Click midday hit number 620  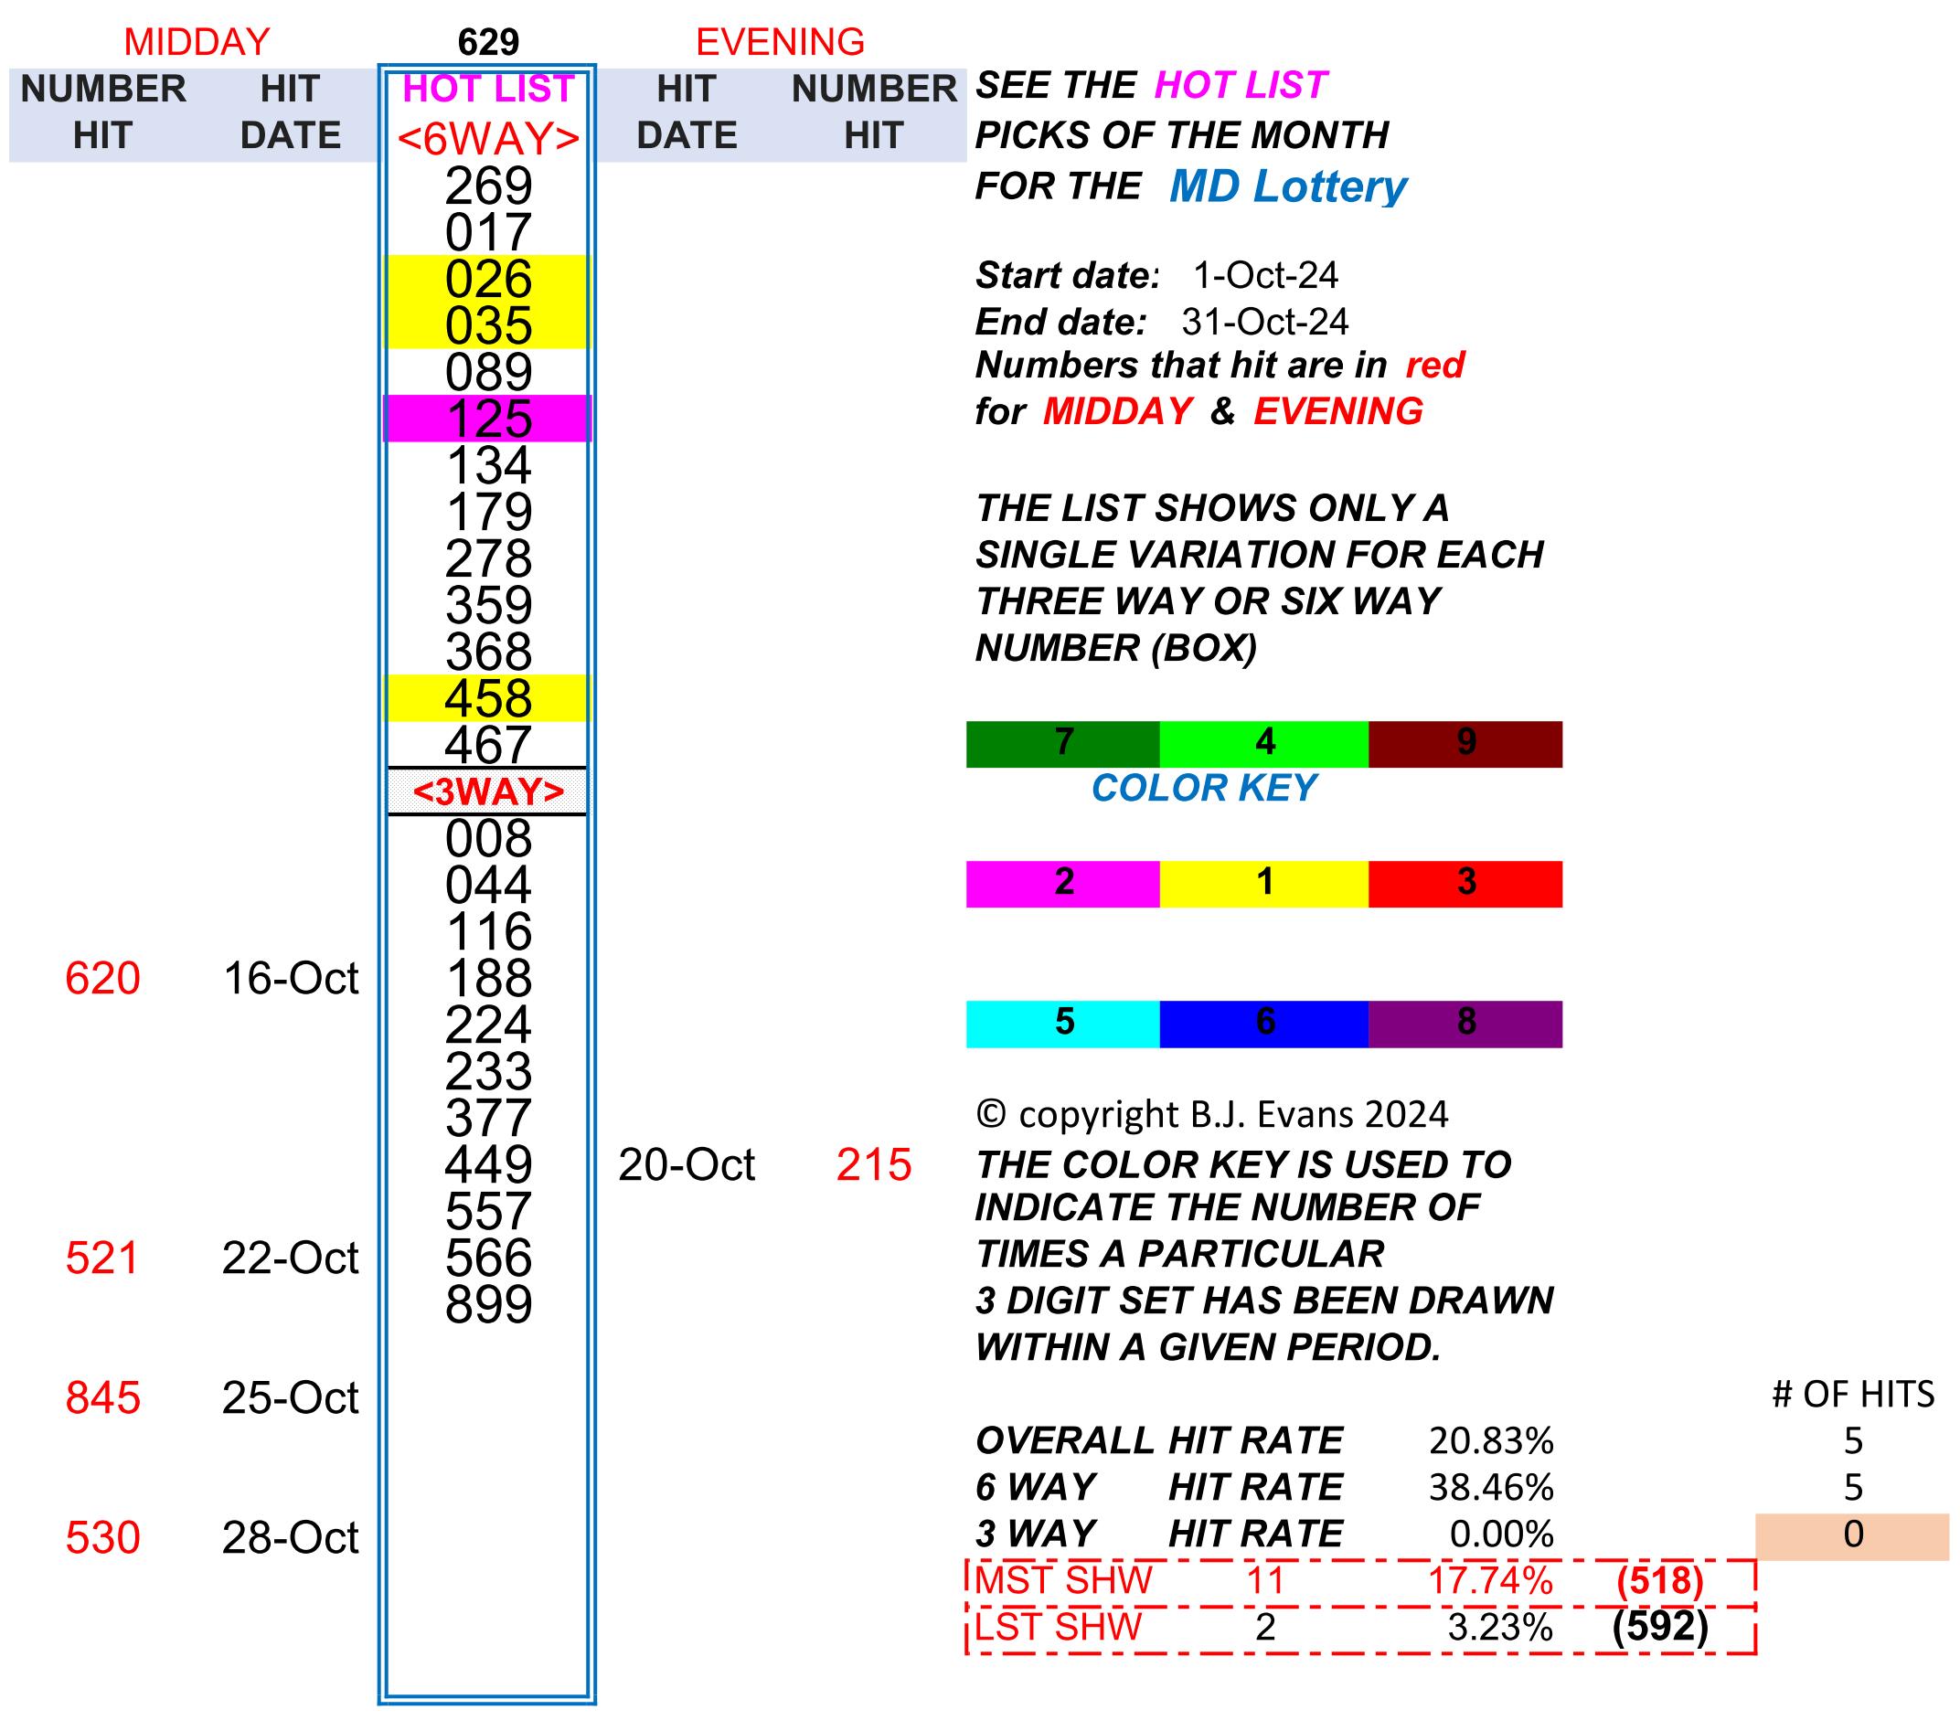102,979
